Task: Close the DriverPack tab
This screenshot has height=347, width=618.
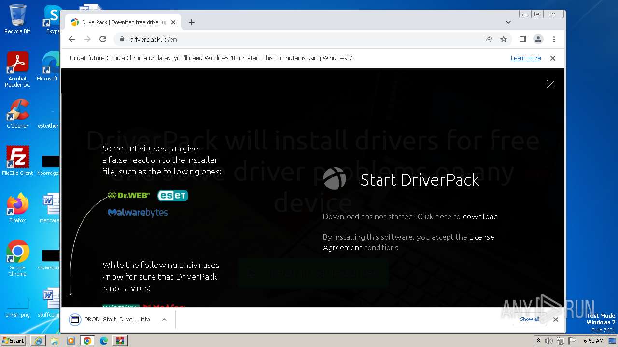Action: (173, 22)
